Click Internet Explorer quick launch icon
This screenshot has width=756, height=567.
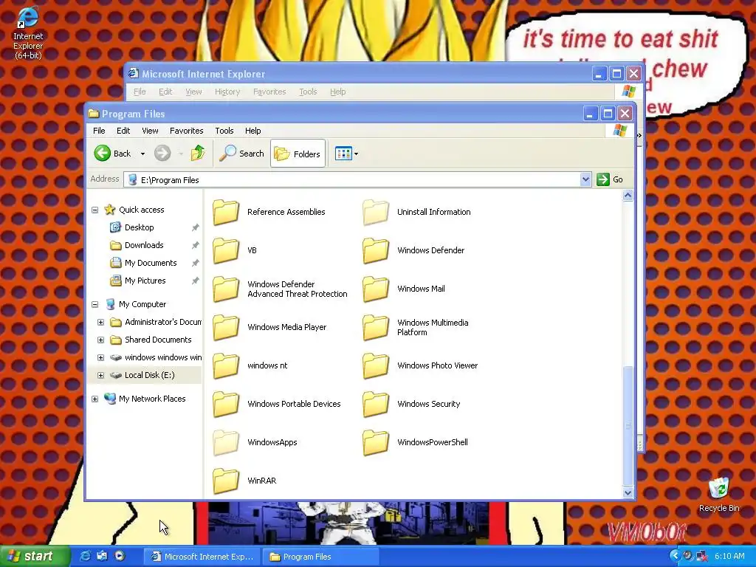pyautogui.click(x=85, y=556)
